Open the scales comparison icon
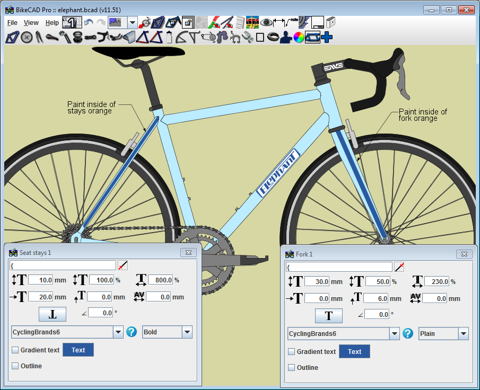Image resolution: width=480 pixels, height=390 pixels. [x=252, y=22]
